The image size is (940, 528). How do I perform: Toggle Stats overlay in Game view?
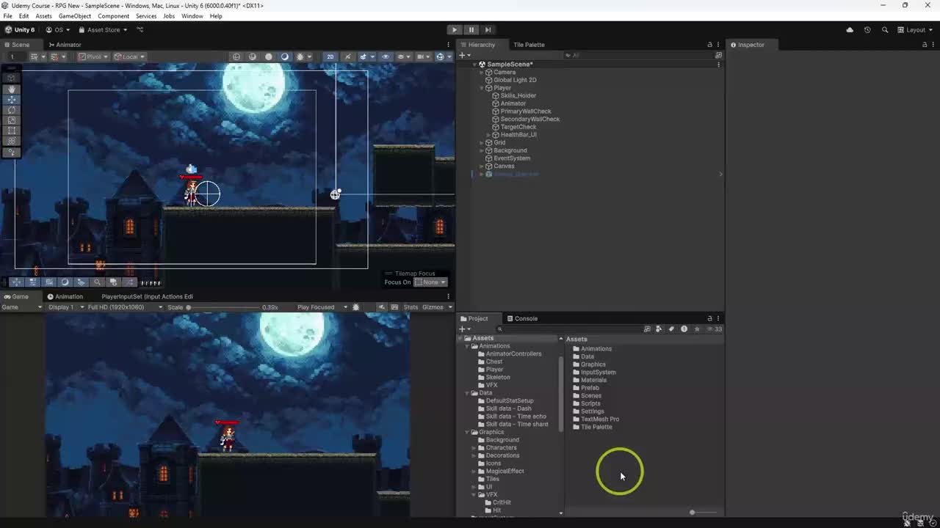coord(411,307)
